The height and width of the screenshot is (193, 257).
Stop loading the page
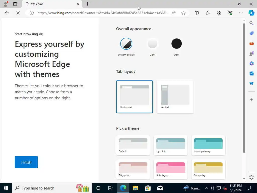(x=18, y=13)
